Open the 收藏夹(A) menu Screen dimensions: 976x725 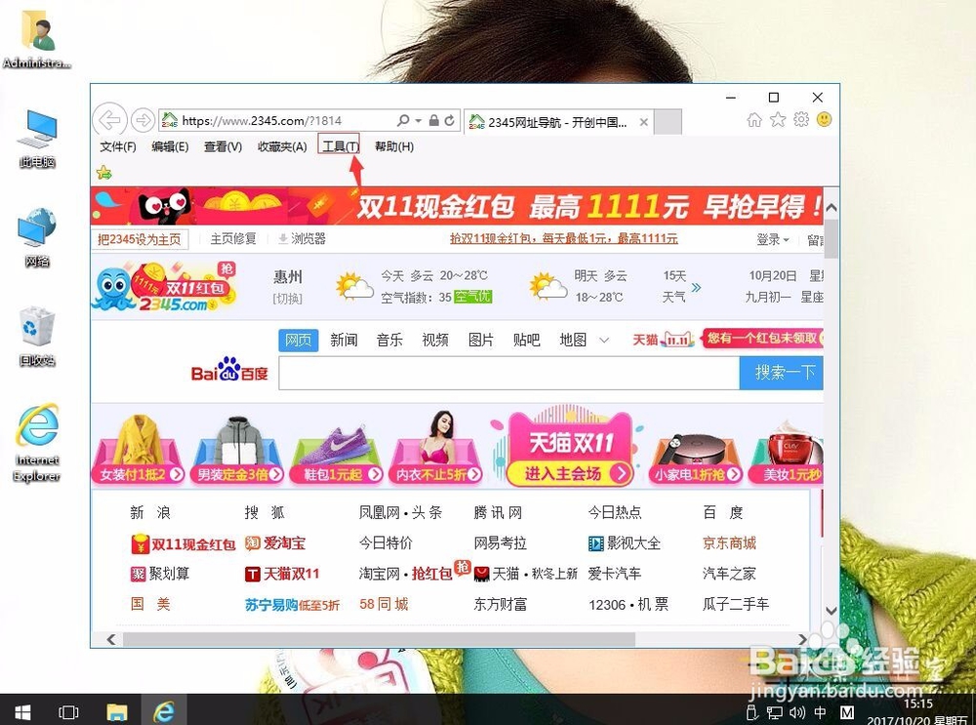click(282, 147)
